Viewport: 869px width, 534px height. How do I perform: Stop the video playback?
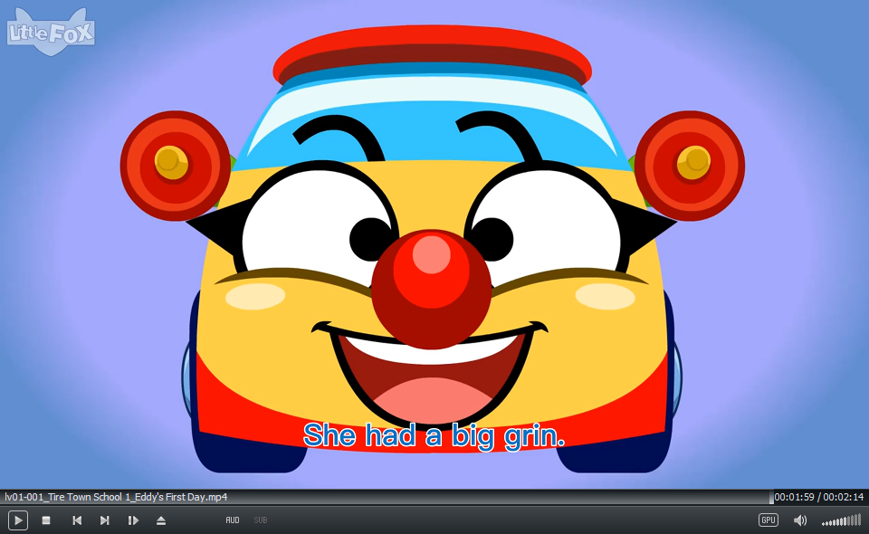[46, 520]
